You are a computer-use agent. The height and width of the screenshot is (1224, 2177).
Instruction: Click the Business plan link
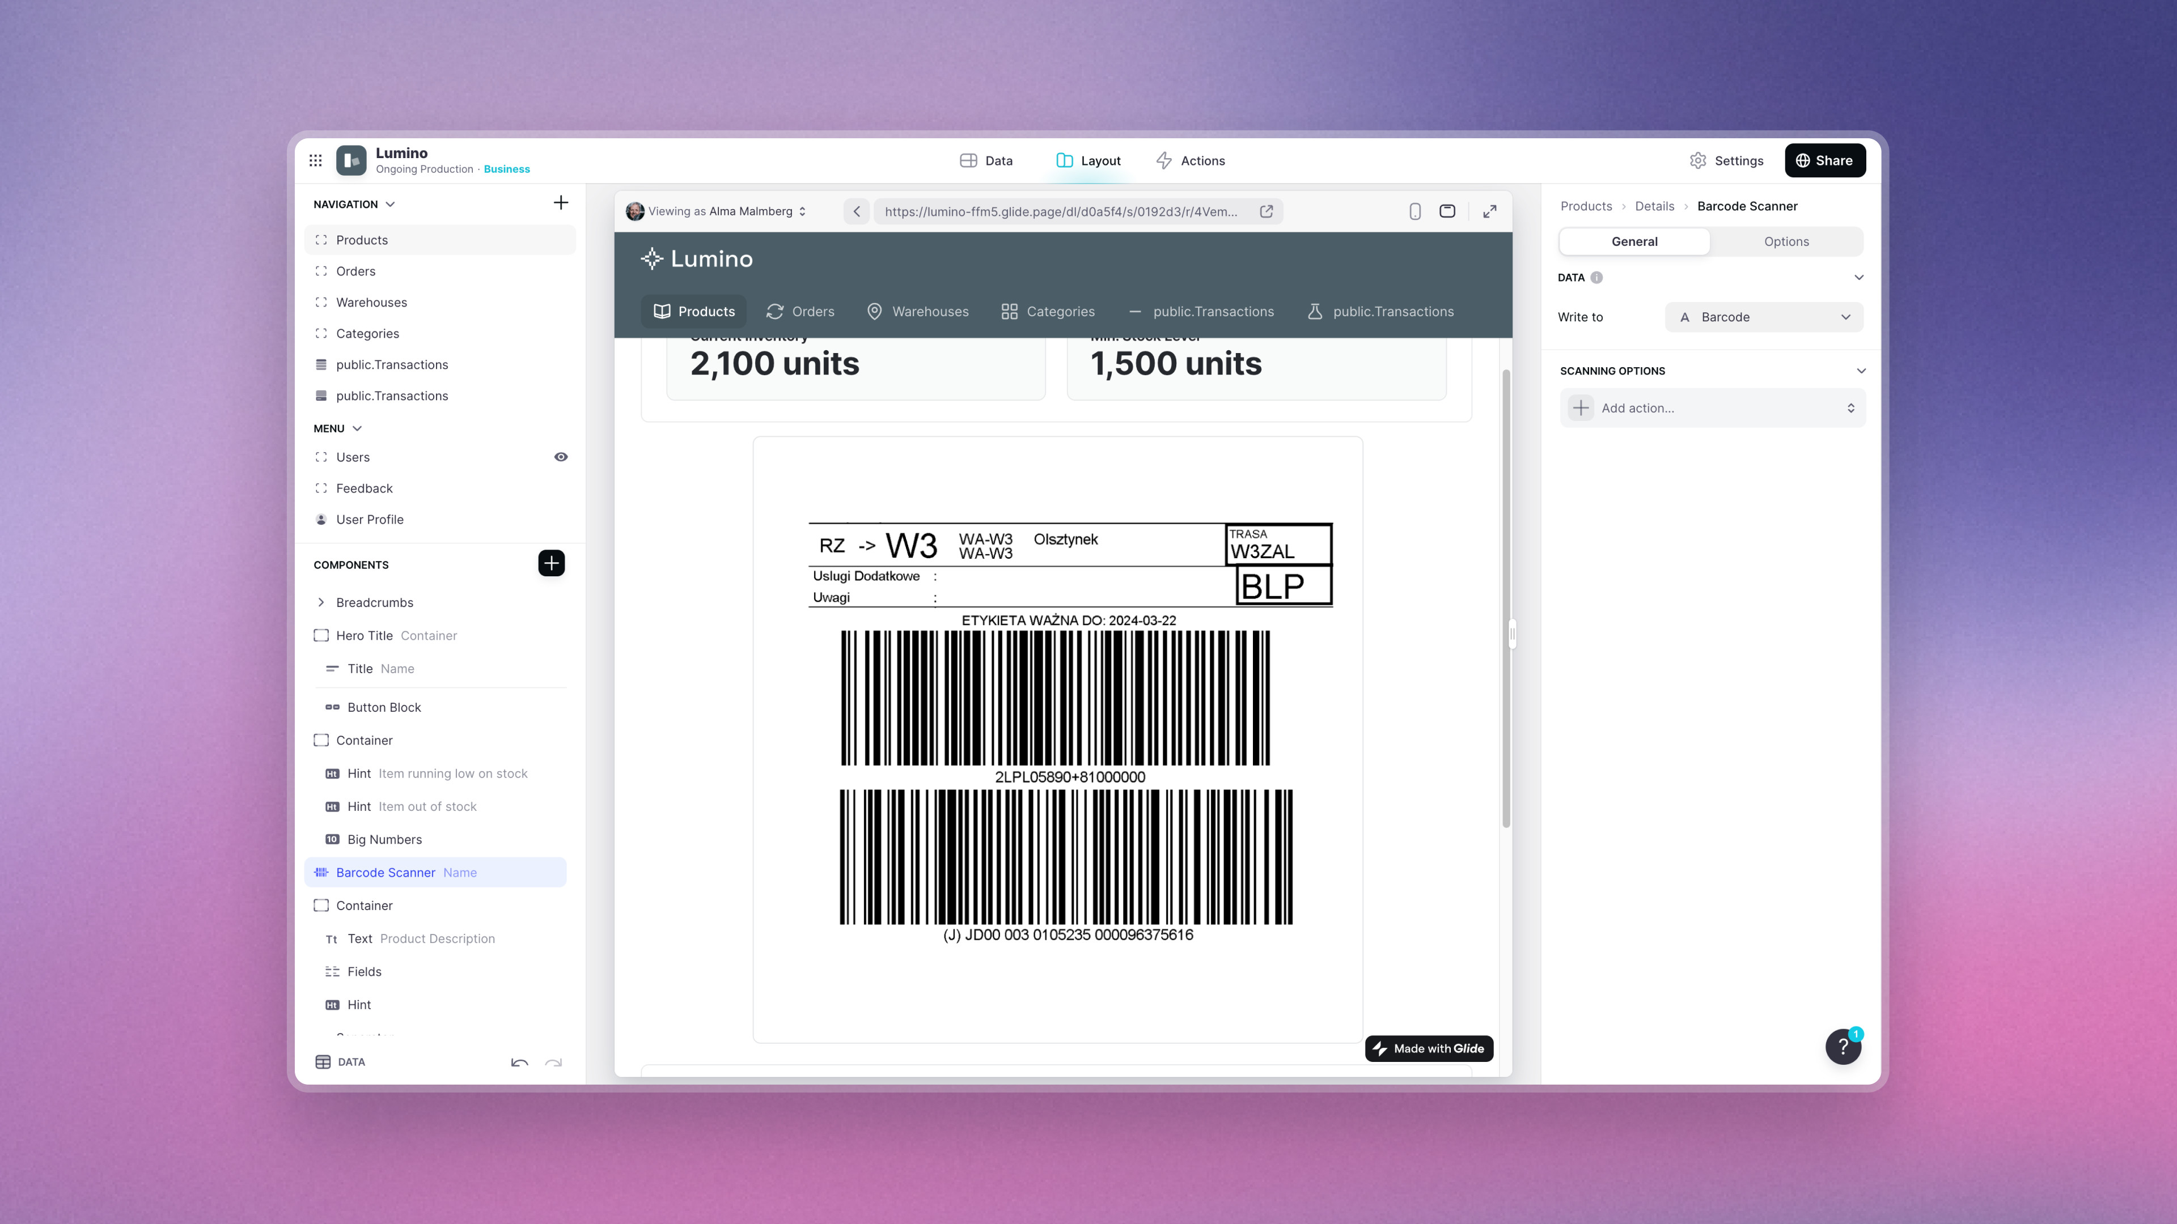tap(506, 169)
